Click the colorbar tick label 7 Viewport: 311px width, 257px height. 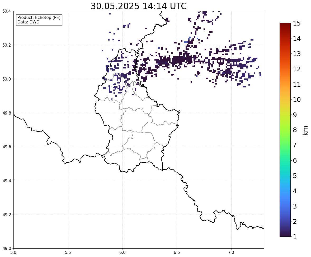pos(295,145)
